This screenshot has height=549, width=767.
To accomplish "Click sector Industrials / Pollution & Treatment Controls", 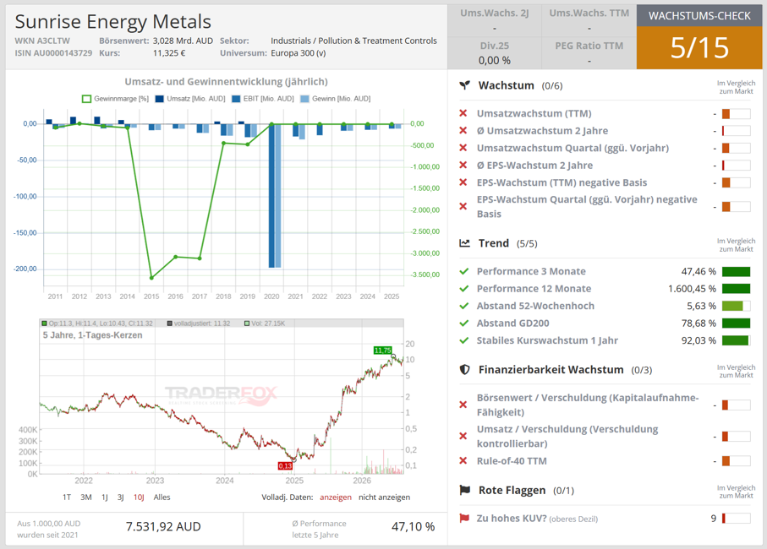I will (353, 41).
